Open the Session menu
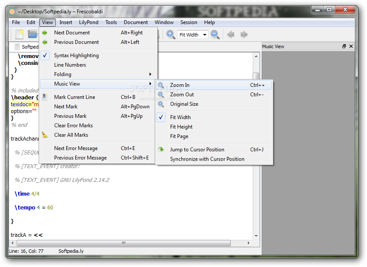Image resolution: width=367 pixels, height=267 pixels. [189, 22]
